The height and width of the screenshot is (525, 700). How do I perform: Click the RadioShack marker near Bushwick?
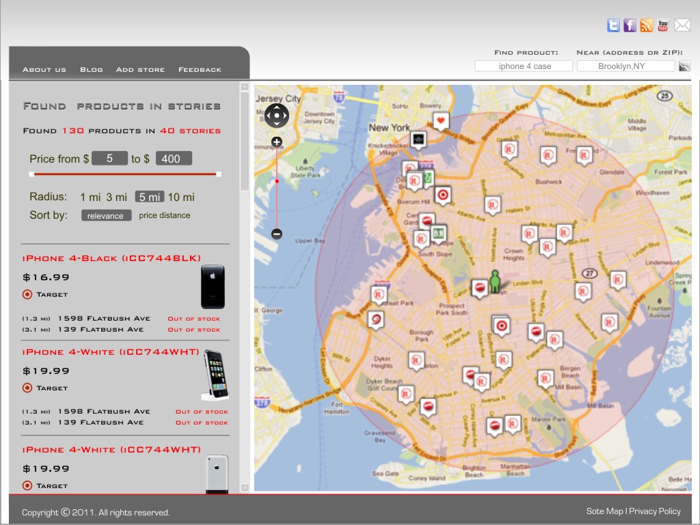tap(548, 155)
